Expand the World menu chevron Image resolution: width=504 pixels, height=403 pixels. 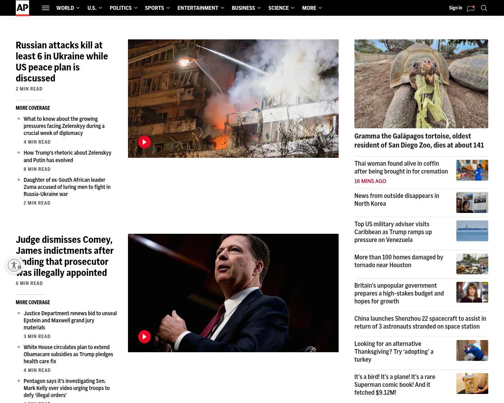pos(78,8)
